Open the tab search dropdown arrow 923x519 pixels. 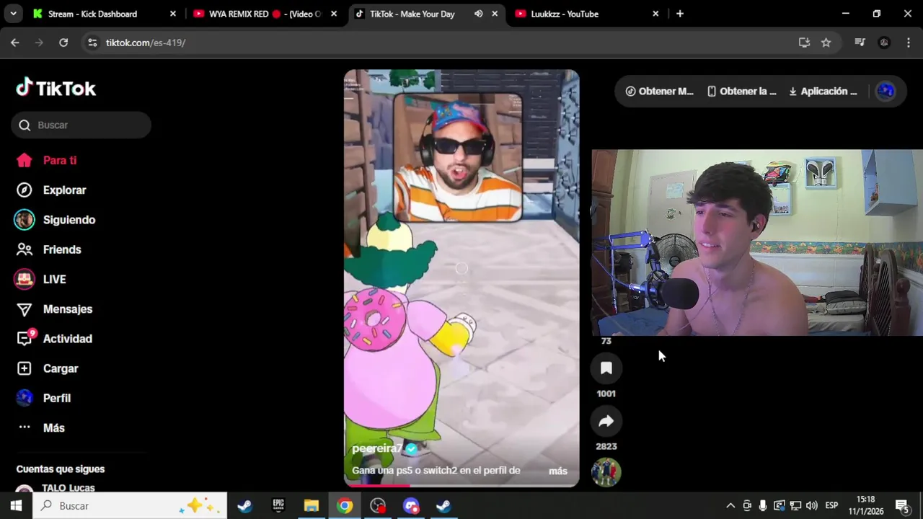[13, 14]
